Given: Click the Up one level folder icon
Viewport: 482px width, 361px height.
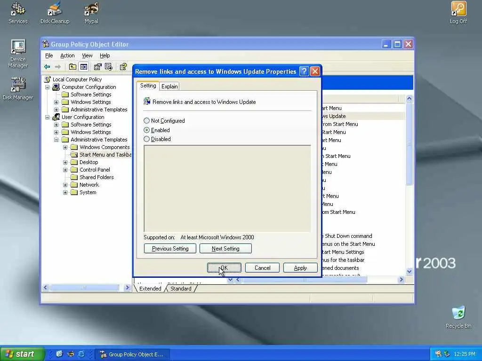Looking at the screenshot, I should [72, 67].
